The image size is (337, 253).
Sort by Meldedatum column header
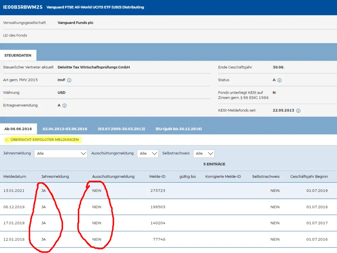[x=14, y=177]
